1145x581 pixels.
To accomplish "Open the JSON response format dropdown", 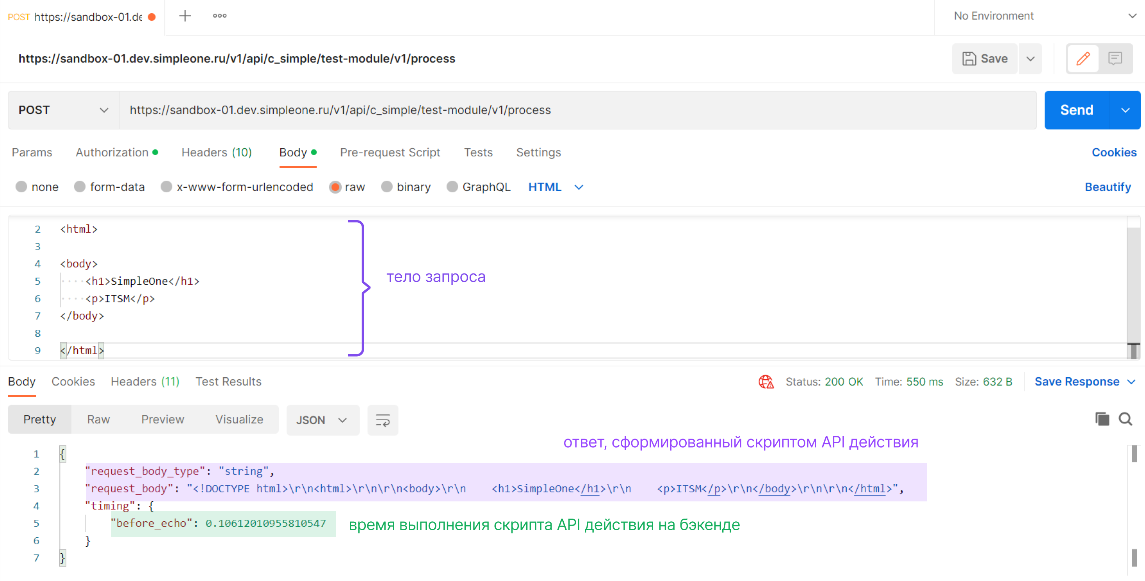I will [322, 420].
